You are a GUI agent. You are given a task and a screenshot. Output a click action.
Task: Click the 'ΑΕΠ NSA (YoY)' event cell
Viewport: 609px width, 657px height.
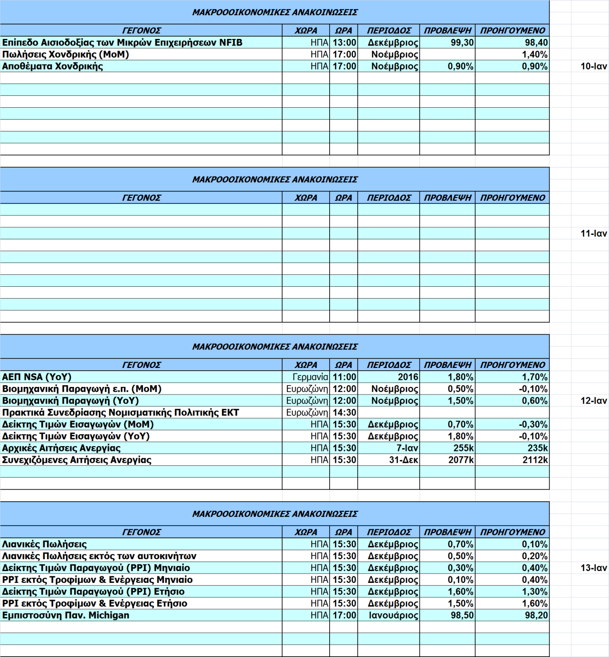point(141,377)
